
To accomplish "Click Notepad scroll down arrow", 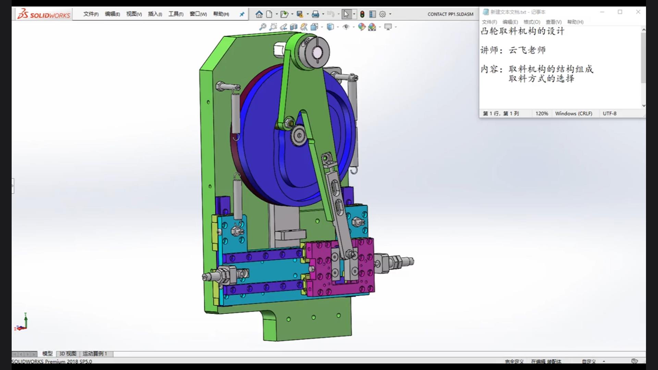I will coord(643,106).
